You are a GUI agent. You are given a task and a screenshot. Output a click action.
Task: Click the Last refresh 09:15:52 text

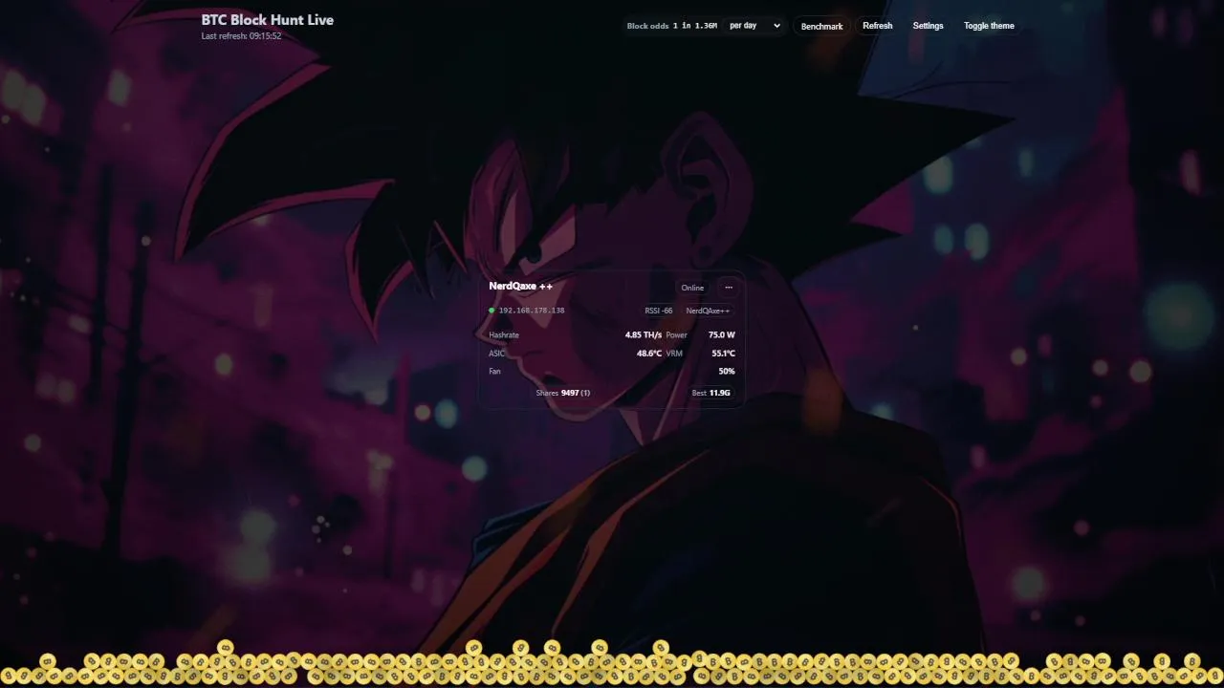241,36
